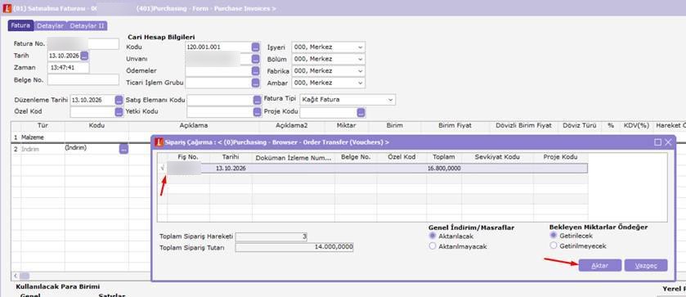Click the Birim Fiyat column header
The width and height of the screenshot is (686, 297).
(455, 125)
